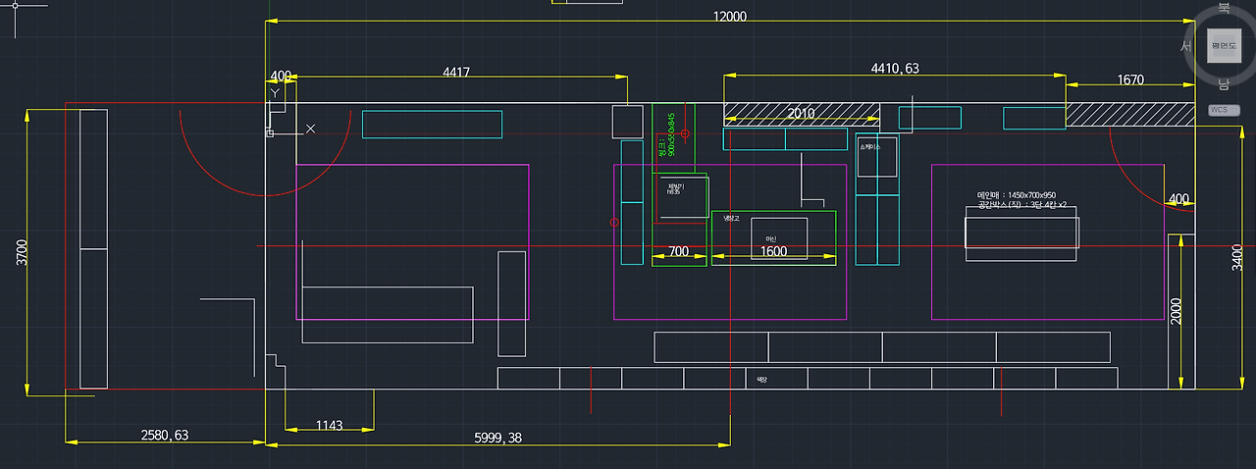Select the 머신 label text
The width and height of the screenshot is (1256, 469).
pos(771,239)
